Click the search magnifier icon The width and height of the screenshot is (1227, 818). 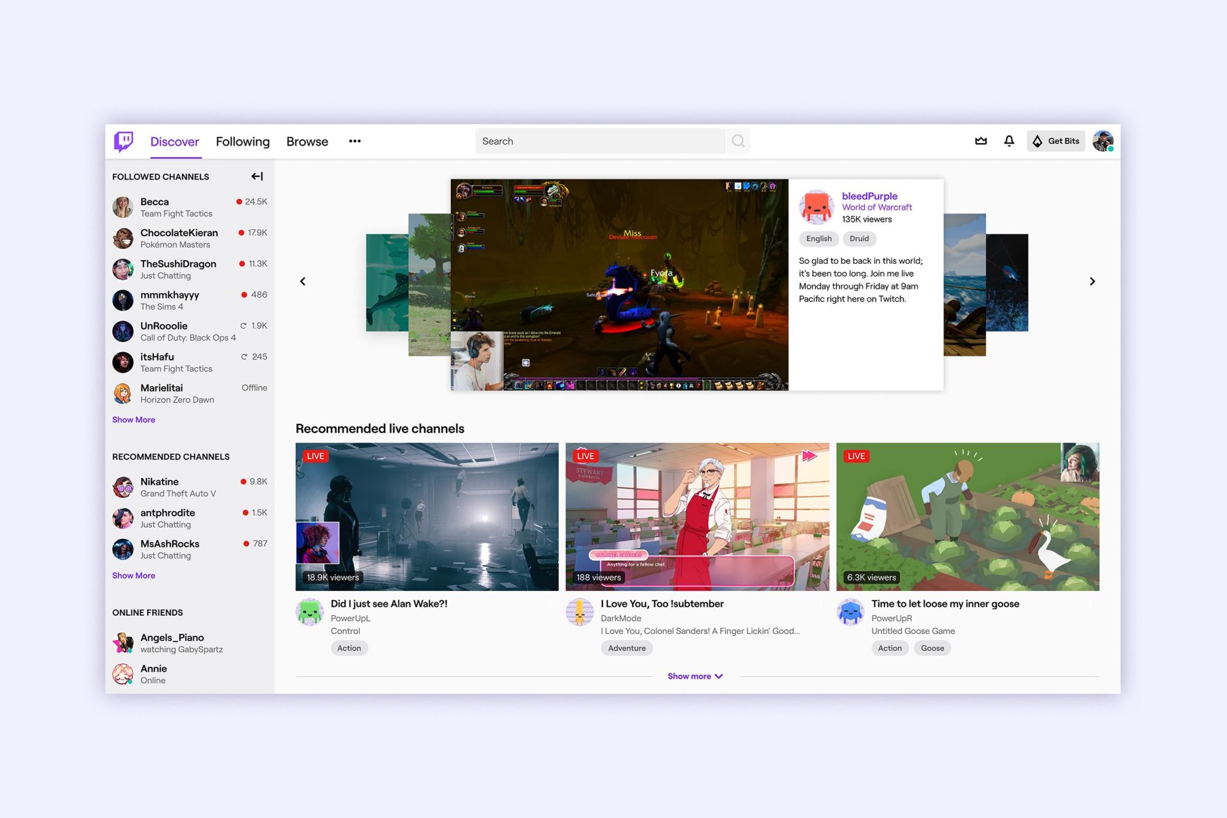click(738, 141)
